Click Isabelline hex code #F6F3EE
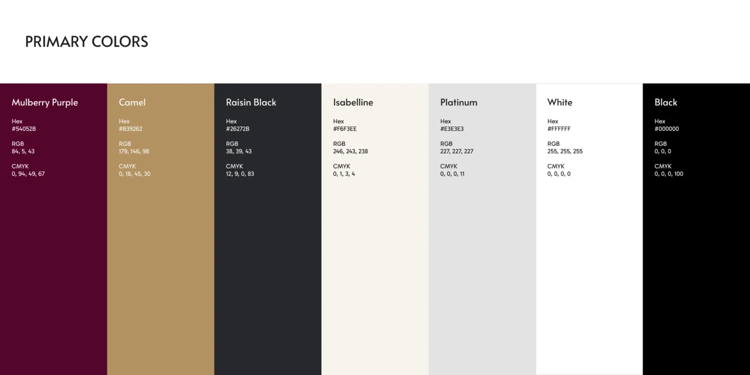The width and height of the screenshot is (750, 375). (x=345, y=129)
